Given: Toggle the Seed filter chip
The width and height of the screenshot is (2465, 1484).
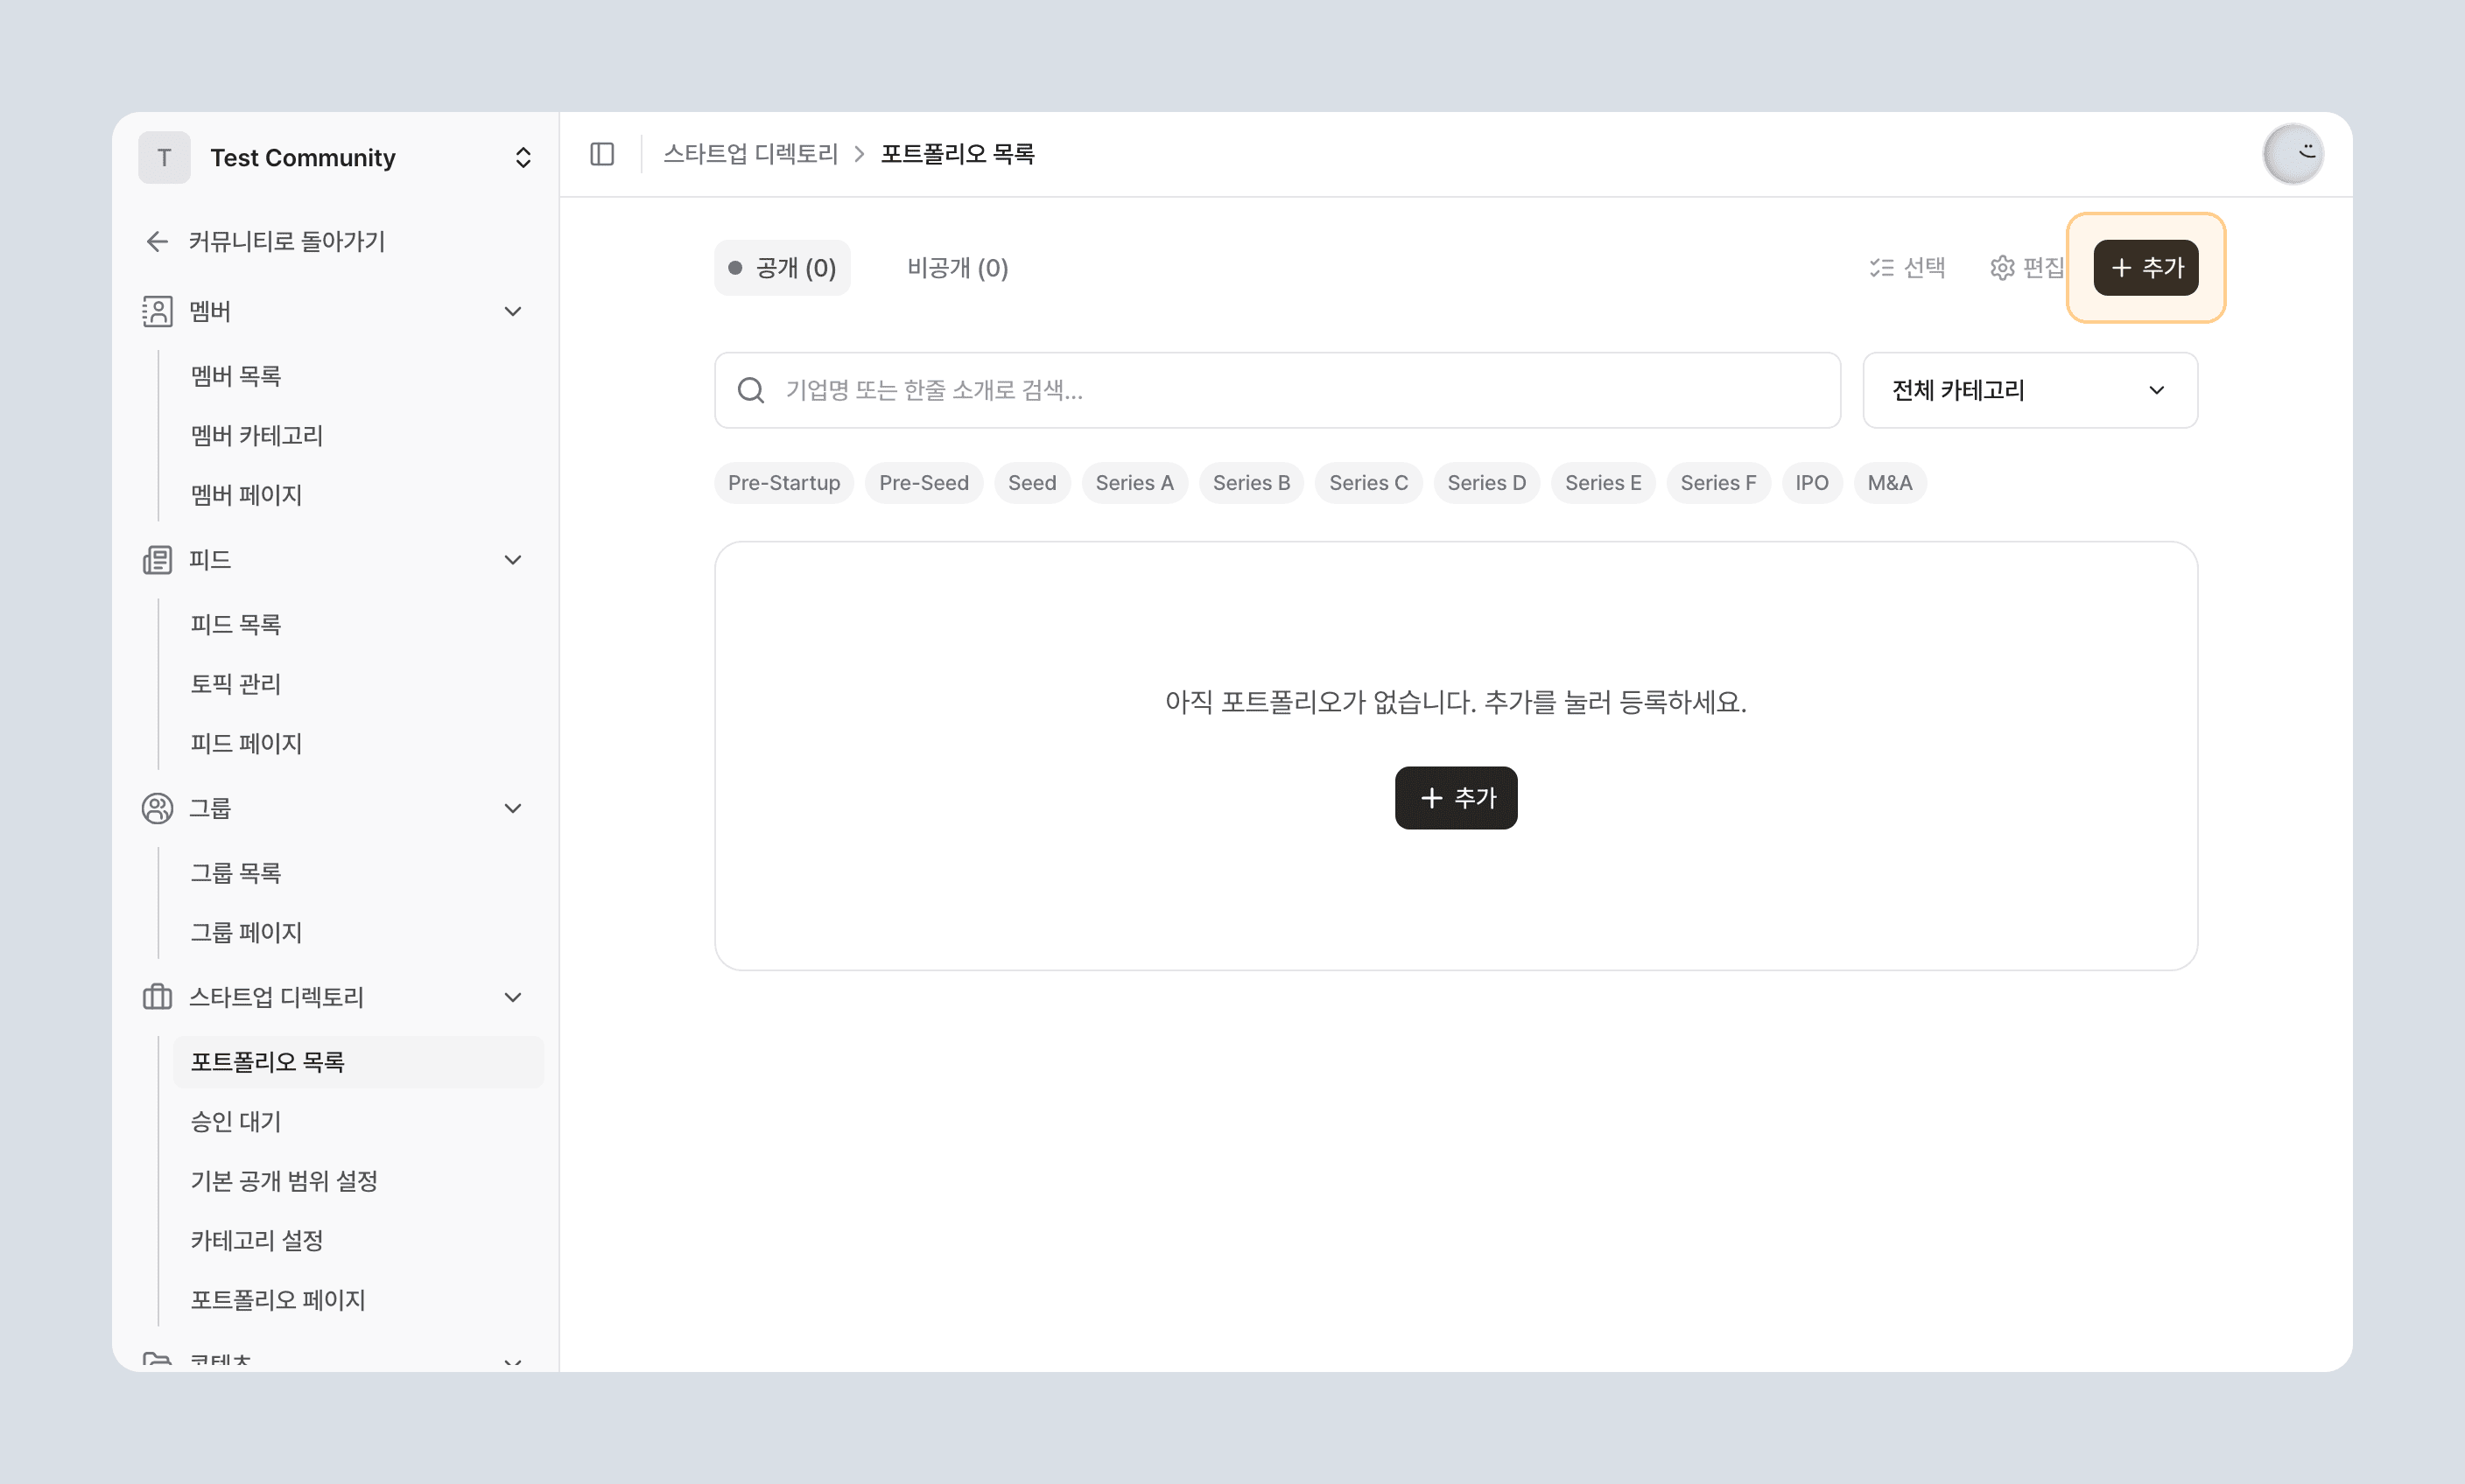Looking at the screenshot, I should pos(1031,483).
